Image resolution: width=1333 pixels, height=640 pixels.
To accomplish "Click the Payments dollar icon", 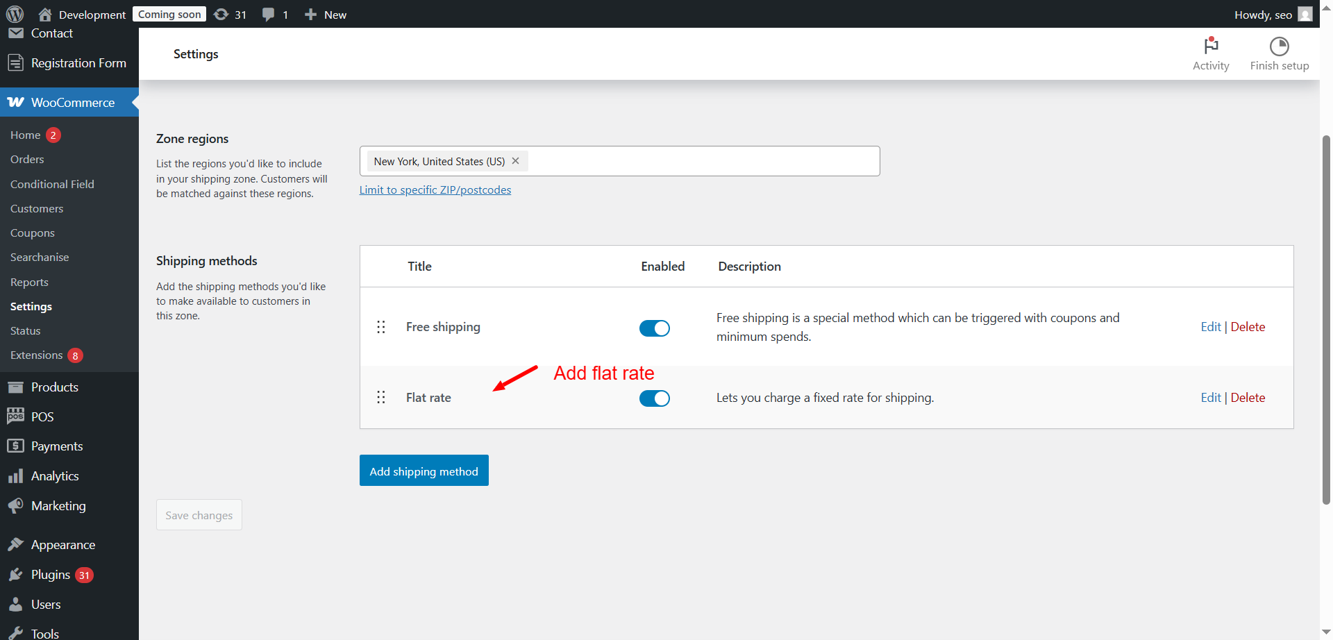I will [15, 446].
